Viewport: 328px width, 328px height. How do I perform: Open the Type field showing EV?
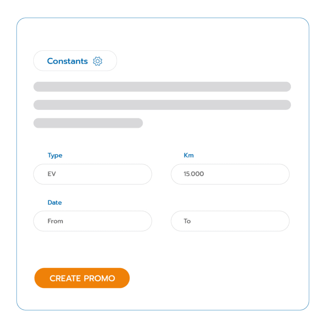93,174
